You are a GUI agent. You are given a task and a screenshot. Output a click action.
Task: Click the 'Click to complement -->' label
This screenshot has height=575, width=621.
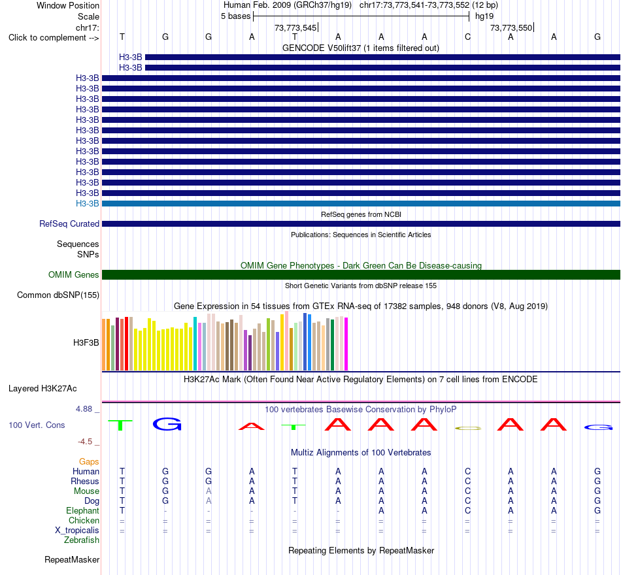click(x=54, y=38)
